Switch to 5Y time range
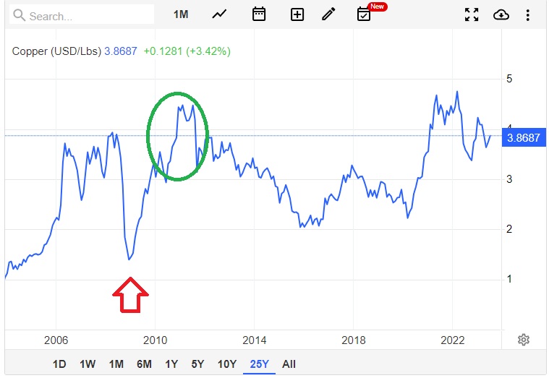The height and width of the screenshot is (378, 549). click(197, 364)
